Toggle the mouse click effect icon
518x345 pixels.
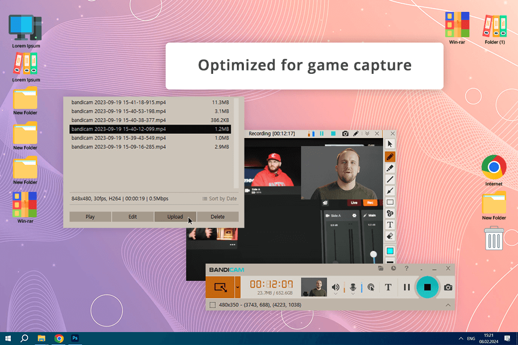click(x=371, y=287)
